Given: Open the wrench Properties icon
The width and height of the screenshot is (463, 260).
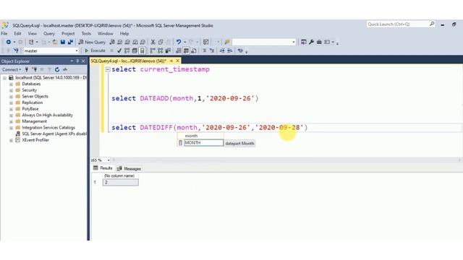Looking at the screenshot, I should [311, 42].
